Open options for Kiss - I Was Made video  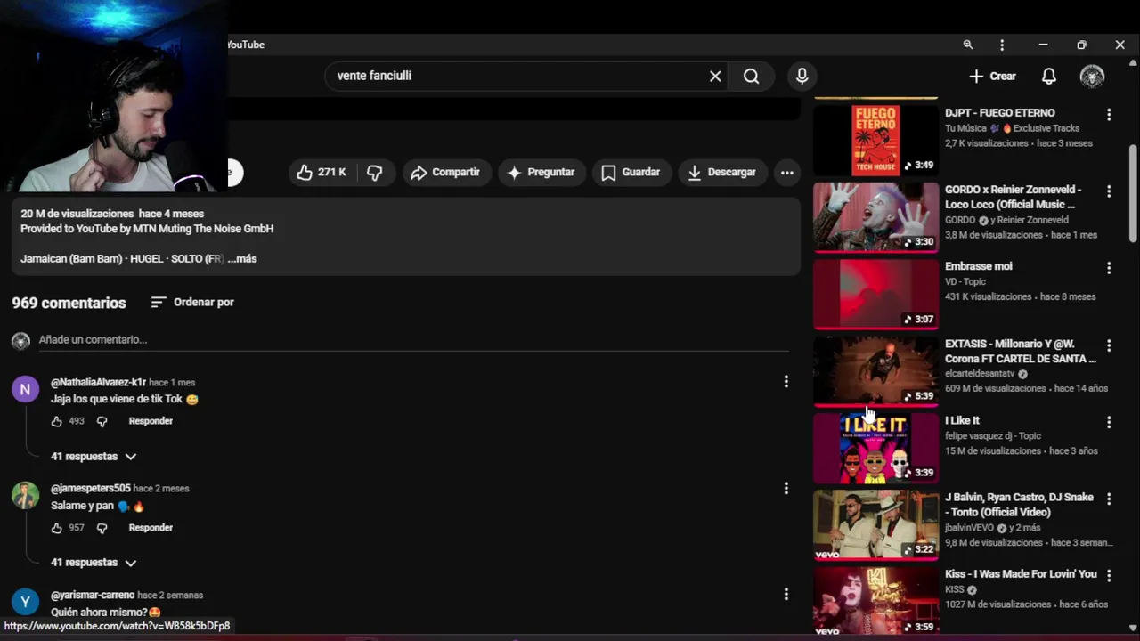pos(1109,576)
